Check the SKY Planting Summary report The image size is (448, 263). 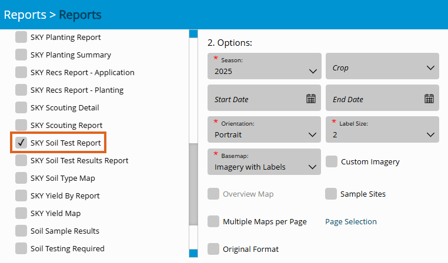pos(21,55)
